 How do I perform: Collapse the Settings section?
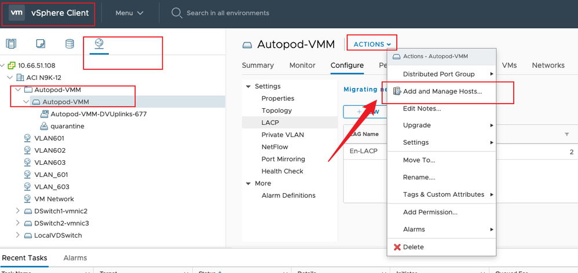pos(248,86)
